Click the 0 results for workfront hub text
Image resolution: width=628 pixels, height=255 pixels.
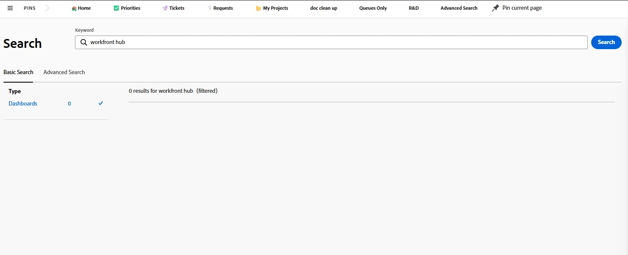(161, 91)
